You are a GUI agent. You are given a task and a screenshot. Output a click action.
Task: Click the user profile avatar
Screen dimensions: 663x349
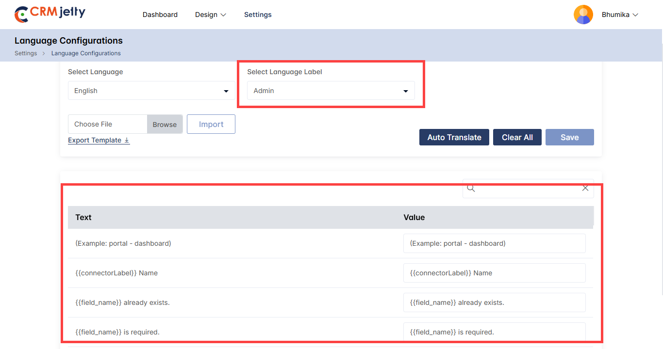(583, 15)
